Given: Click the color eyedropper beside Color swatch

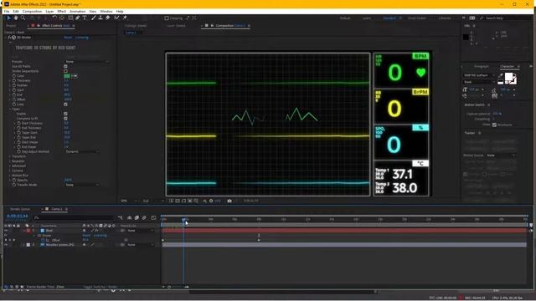Looking at the screenshot, I should pos(75,76).
